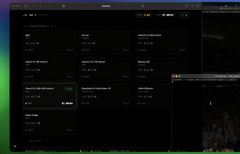Go back with the browser arrow
This screenshot has height=154, width=240.
35,6
